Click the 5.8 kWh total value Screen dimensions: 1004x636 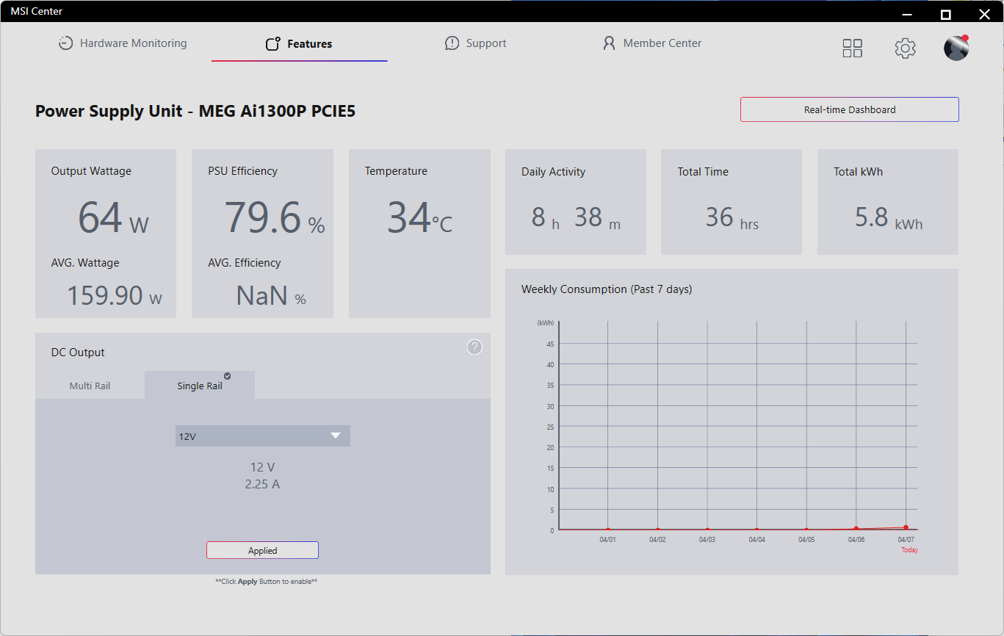coord(889,218)
